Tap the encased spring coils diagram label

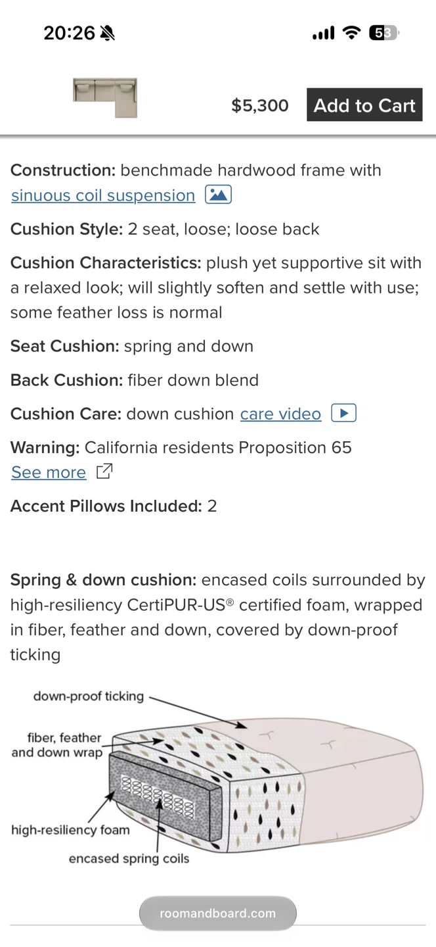129,858
